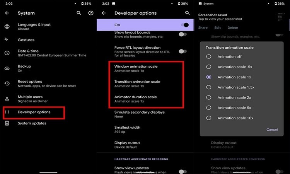
Task: Toggle Force RTL layout direction switch
Action: click(x=183, y=51)
